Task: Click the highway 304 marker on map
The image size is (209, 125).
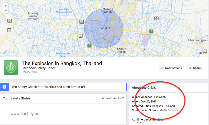Action: (156, 19)
